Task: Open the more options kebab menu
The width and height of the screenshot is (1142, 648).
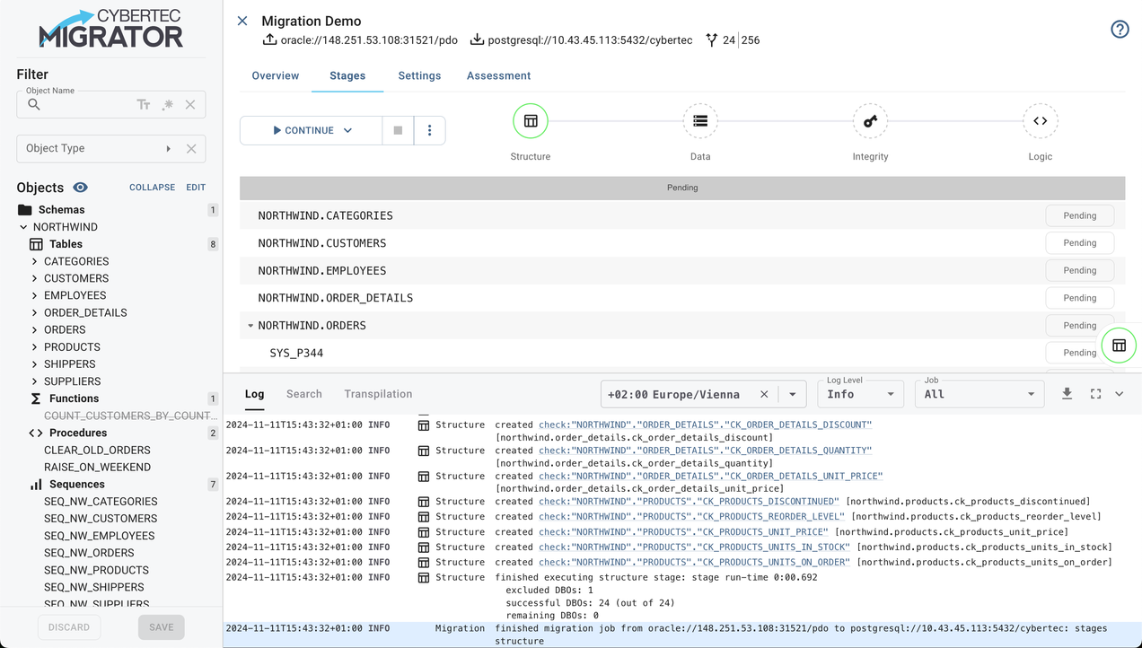Action: 429,130
